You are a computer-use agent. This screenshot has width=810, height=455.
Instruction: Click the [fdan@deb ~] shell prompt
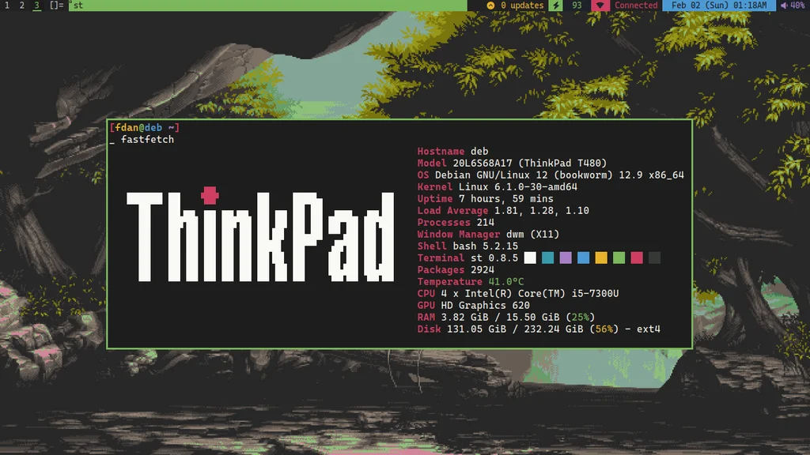pyautogui.click(x=145, y=127)
